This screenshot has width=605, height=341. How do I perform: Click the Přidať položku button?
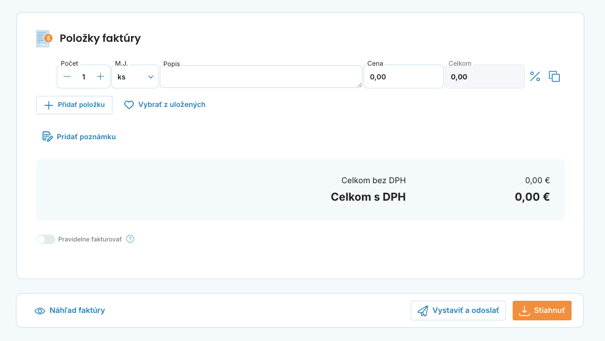tap(74, 105)
